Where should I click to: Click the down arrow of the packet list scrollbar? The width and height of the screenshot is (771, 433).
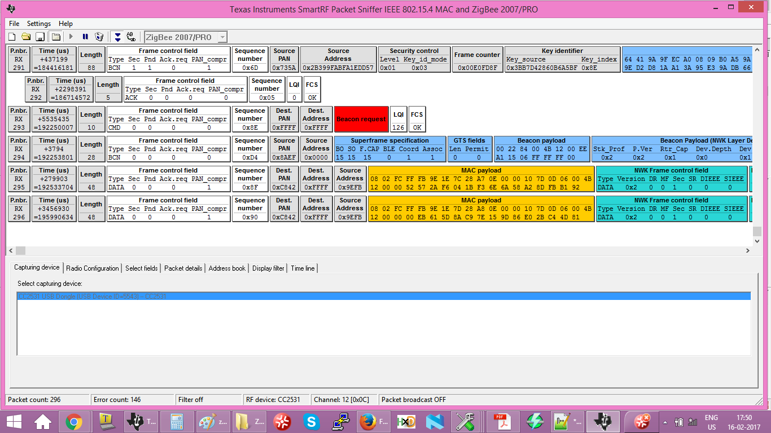pyautogui.click(x=757, y=241)
